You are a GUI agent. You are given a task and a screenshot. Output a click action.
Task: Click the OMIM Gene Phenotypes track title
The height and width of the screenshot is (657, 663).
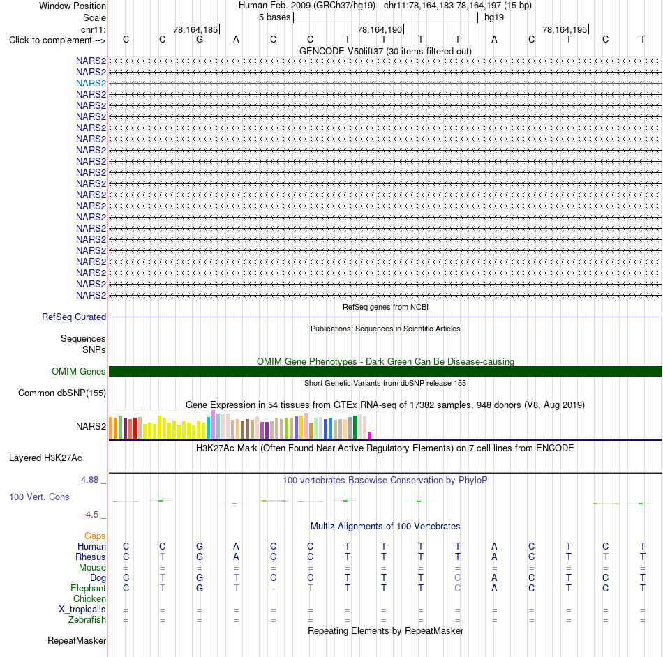(x=385, y=362)
